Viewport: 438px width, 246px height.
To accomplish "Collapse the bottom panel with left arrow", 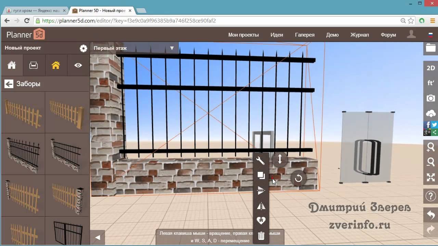I will (98, 237).
